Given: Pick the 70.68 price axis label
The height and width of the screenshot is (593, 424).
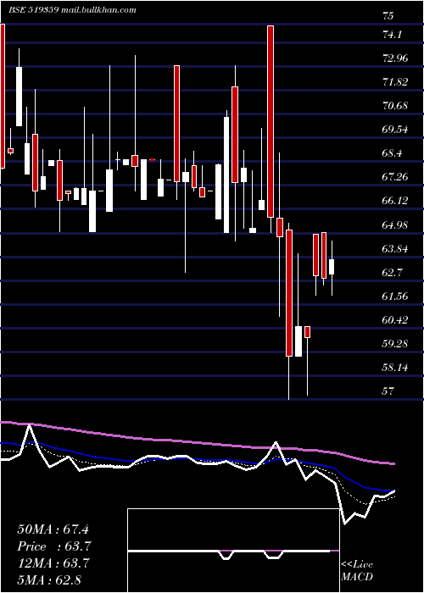Looking at the screenshot, I should (396, 106).
